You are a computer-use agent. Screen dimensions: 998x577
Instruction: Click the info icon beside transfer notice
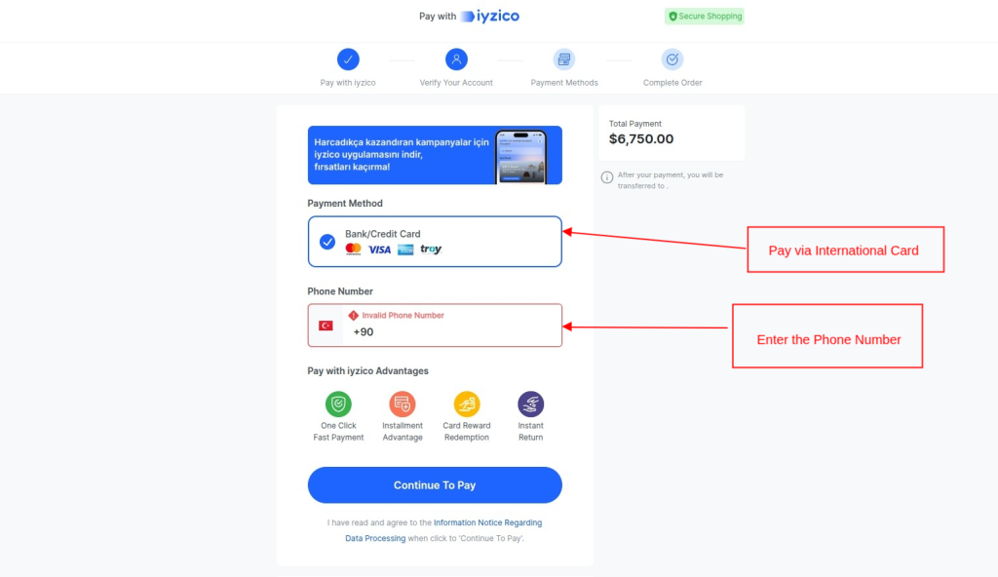[607, 177]
